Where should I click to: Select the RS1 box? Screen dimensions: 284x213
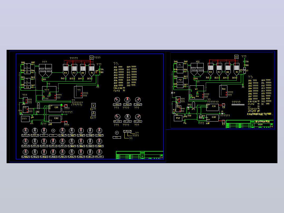click(178, 108)
